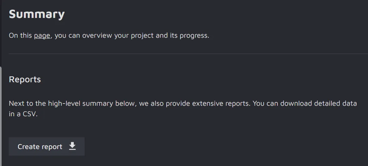Click the Summary page heading
The height and width of the screenshot is (166, 368).
click(37, 14)
